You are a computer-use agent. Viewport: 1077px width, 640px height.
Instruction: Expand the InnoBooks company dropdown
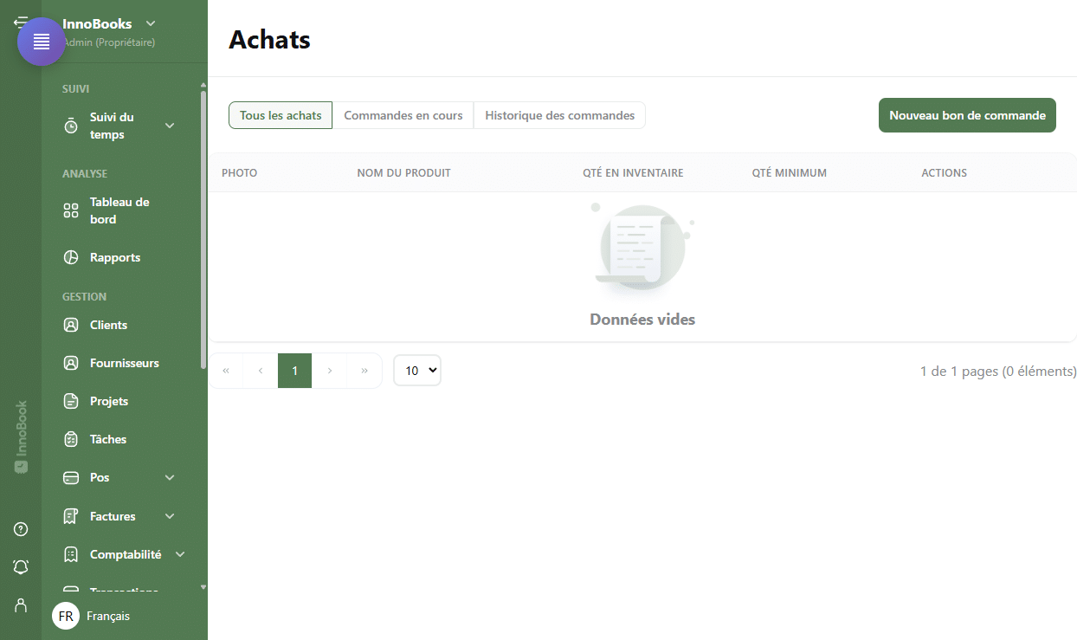pyautogui.click(x=151, y=23)
